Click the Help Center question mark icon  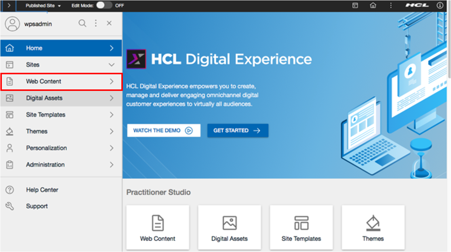click(x=10, y=190)
